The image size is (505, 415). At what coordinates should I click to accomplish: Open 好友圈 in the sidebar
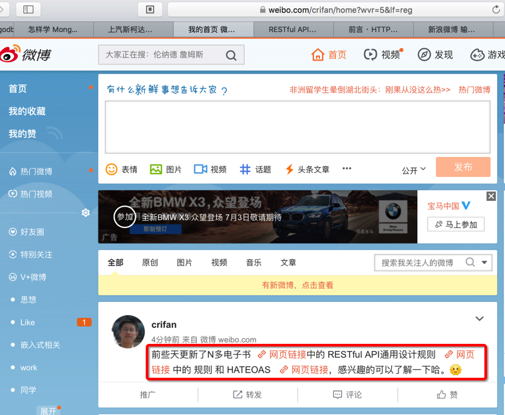(x=27, y=232)
